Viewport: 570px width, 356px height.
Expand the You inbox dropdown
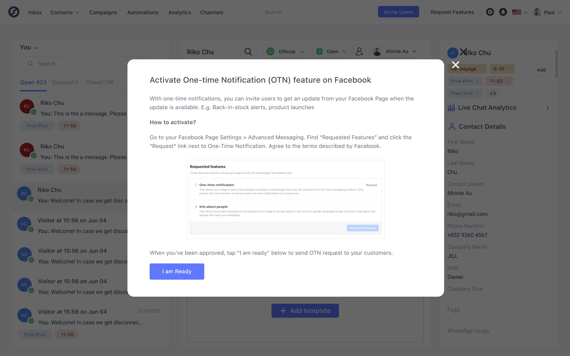[28, 47]
